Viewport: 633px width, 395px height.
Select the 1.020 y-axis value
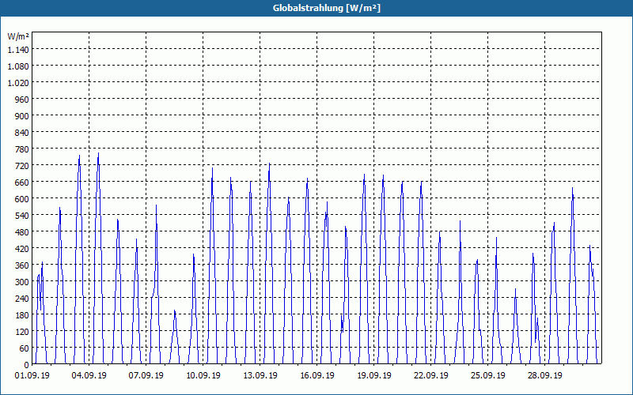point(18,83)
